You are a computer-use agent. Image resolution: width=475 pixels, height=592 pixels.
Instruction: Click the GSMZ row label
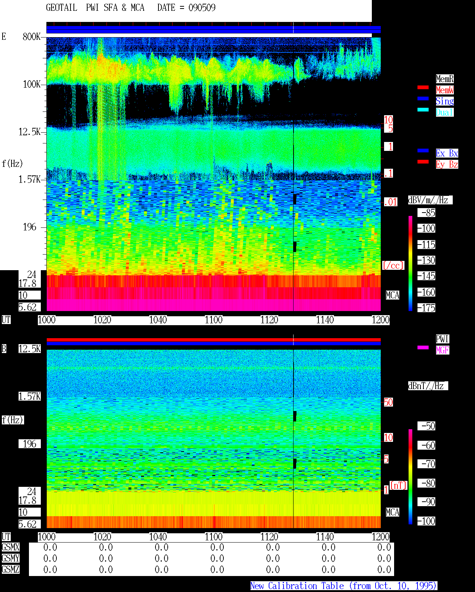click(10, 569)
